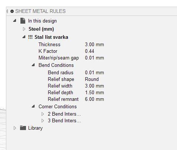Image resolution: width=177 pixels, height=150 pixels.
Task: Expand the Library folder arrow
Action: (15, 128)
